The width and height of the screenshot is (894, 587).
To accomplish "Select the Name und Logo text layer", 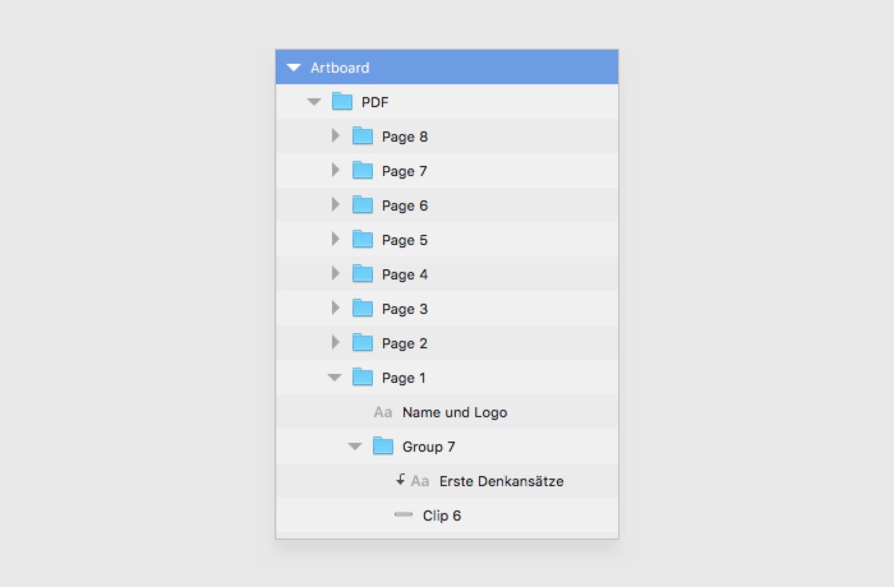I will coord(455,412).
